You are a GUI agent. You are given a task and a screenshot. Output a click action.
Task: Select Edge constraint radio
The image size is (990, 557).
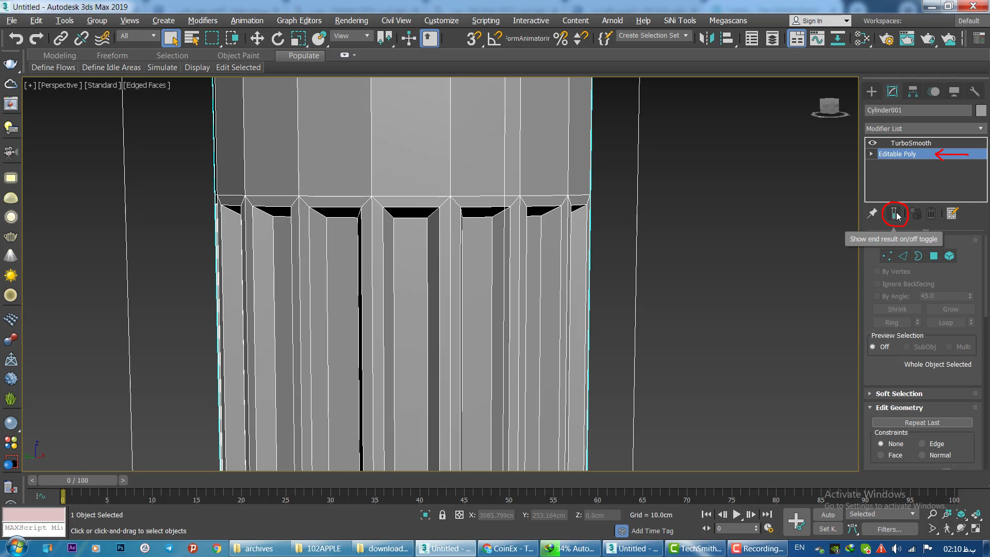click(922, 444)
